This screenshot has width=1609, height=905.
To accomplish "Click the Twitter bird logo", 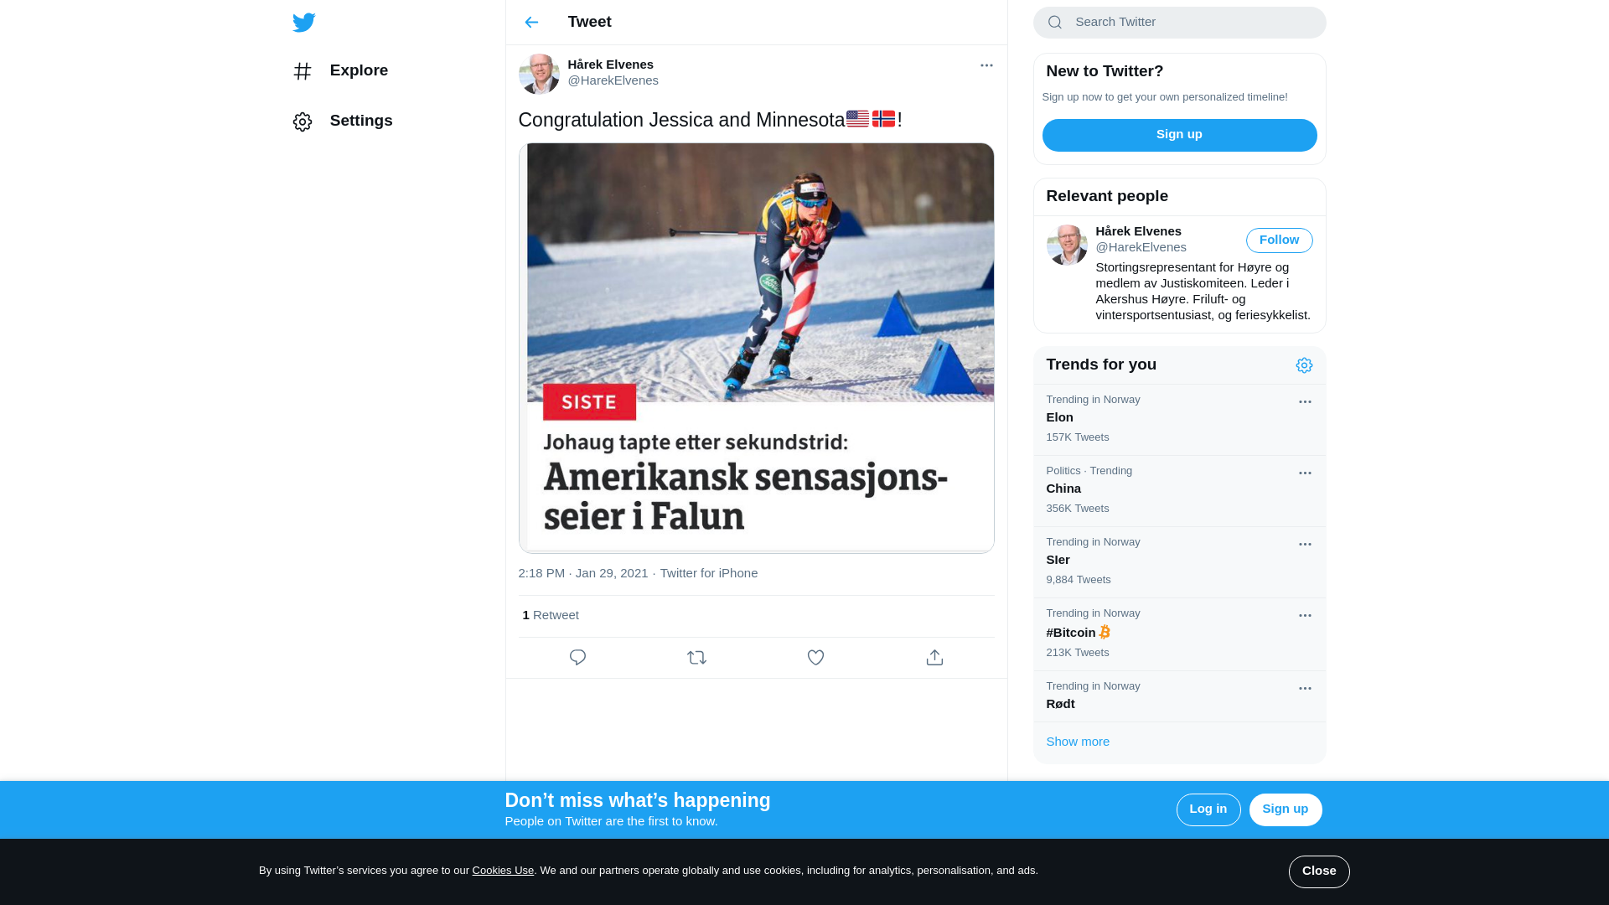I will click(x=304, y=23).
